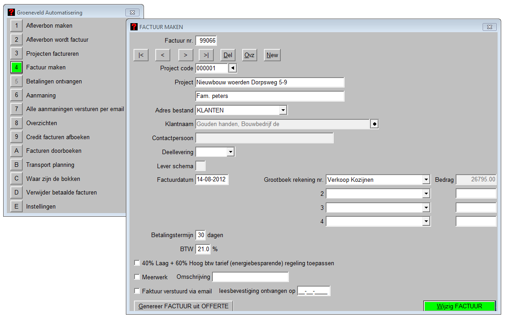The image size is (508, 321).
Task: Tick the Meerwerk checkbox
Action: 137,277
